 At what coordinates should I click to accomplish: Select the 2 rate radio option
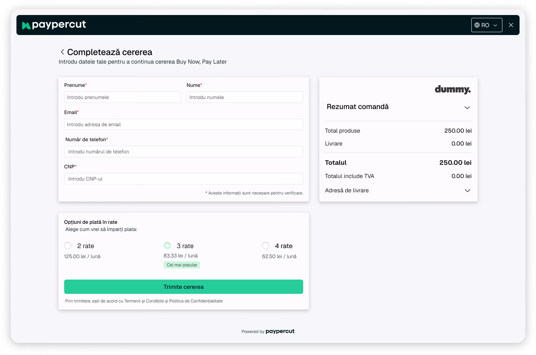tap(68, 246)
